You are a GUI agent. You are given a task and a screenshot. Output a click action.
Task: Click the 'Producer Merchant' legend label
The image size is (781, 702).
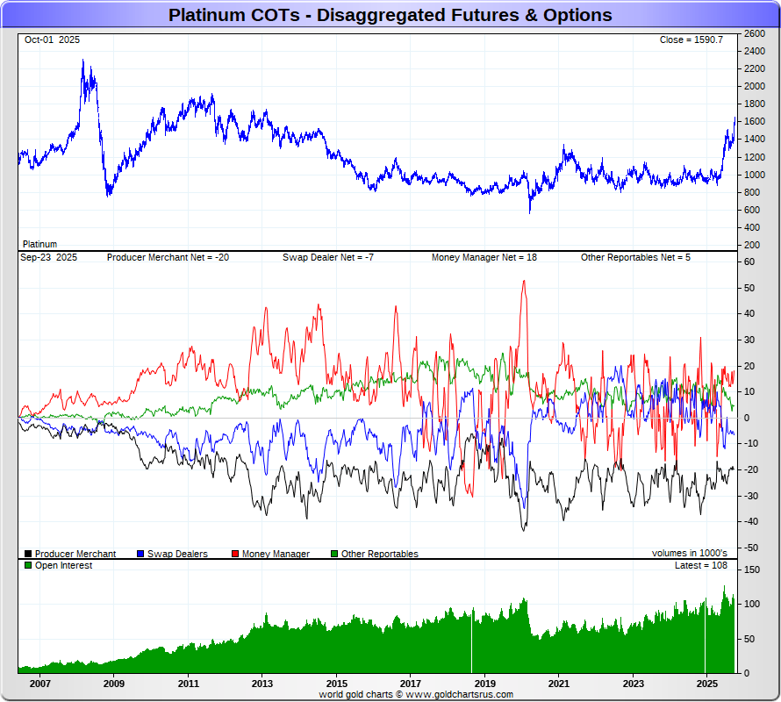click(75, 554)
